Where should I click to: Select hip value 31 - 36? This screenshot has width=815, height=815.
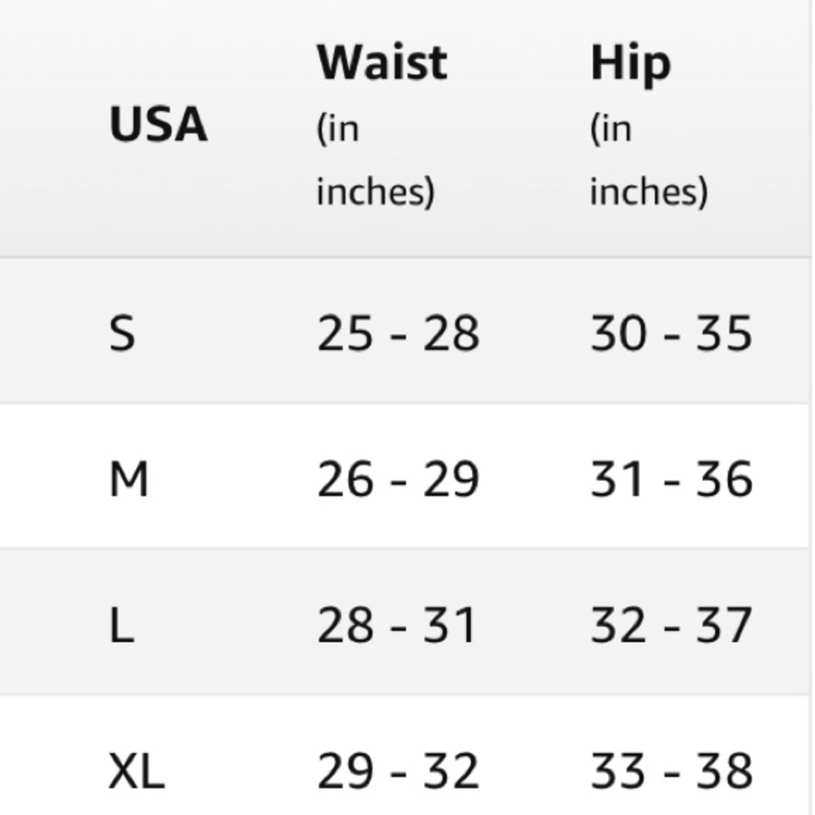(671, 478)
